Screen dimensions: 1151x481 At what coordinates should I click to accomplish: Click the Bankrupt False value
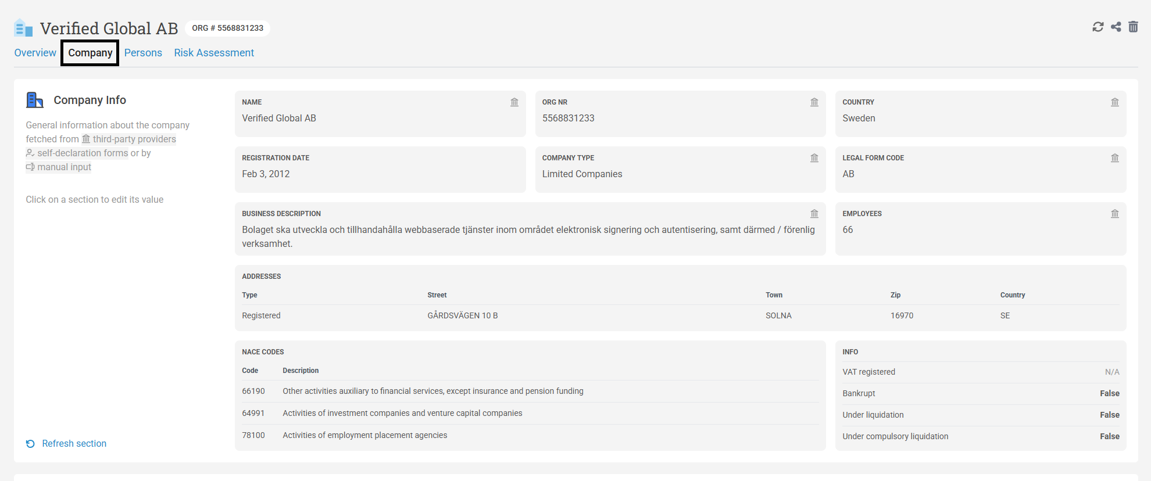1110,394
